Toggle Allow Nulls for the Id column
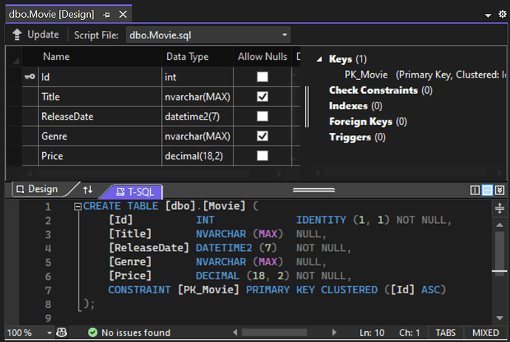This screenshot has height=342, width=510. [x=262, y=77]
